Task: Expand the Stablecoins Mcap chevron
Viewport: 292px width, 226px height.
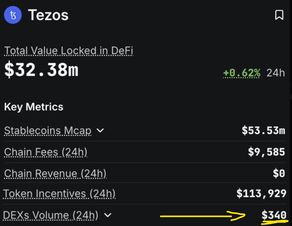Action: [x=100, y=131]
